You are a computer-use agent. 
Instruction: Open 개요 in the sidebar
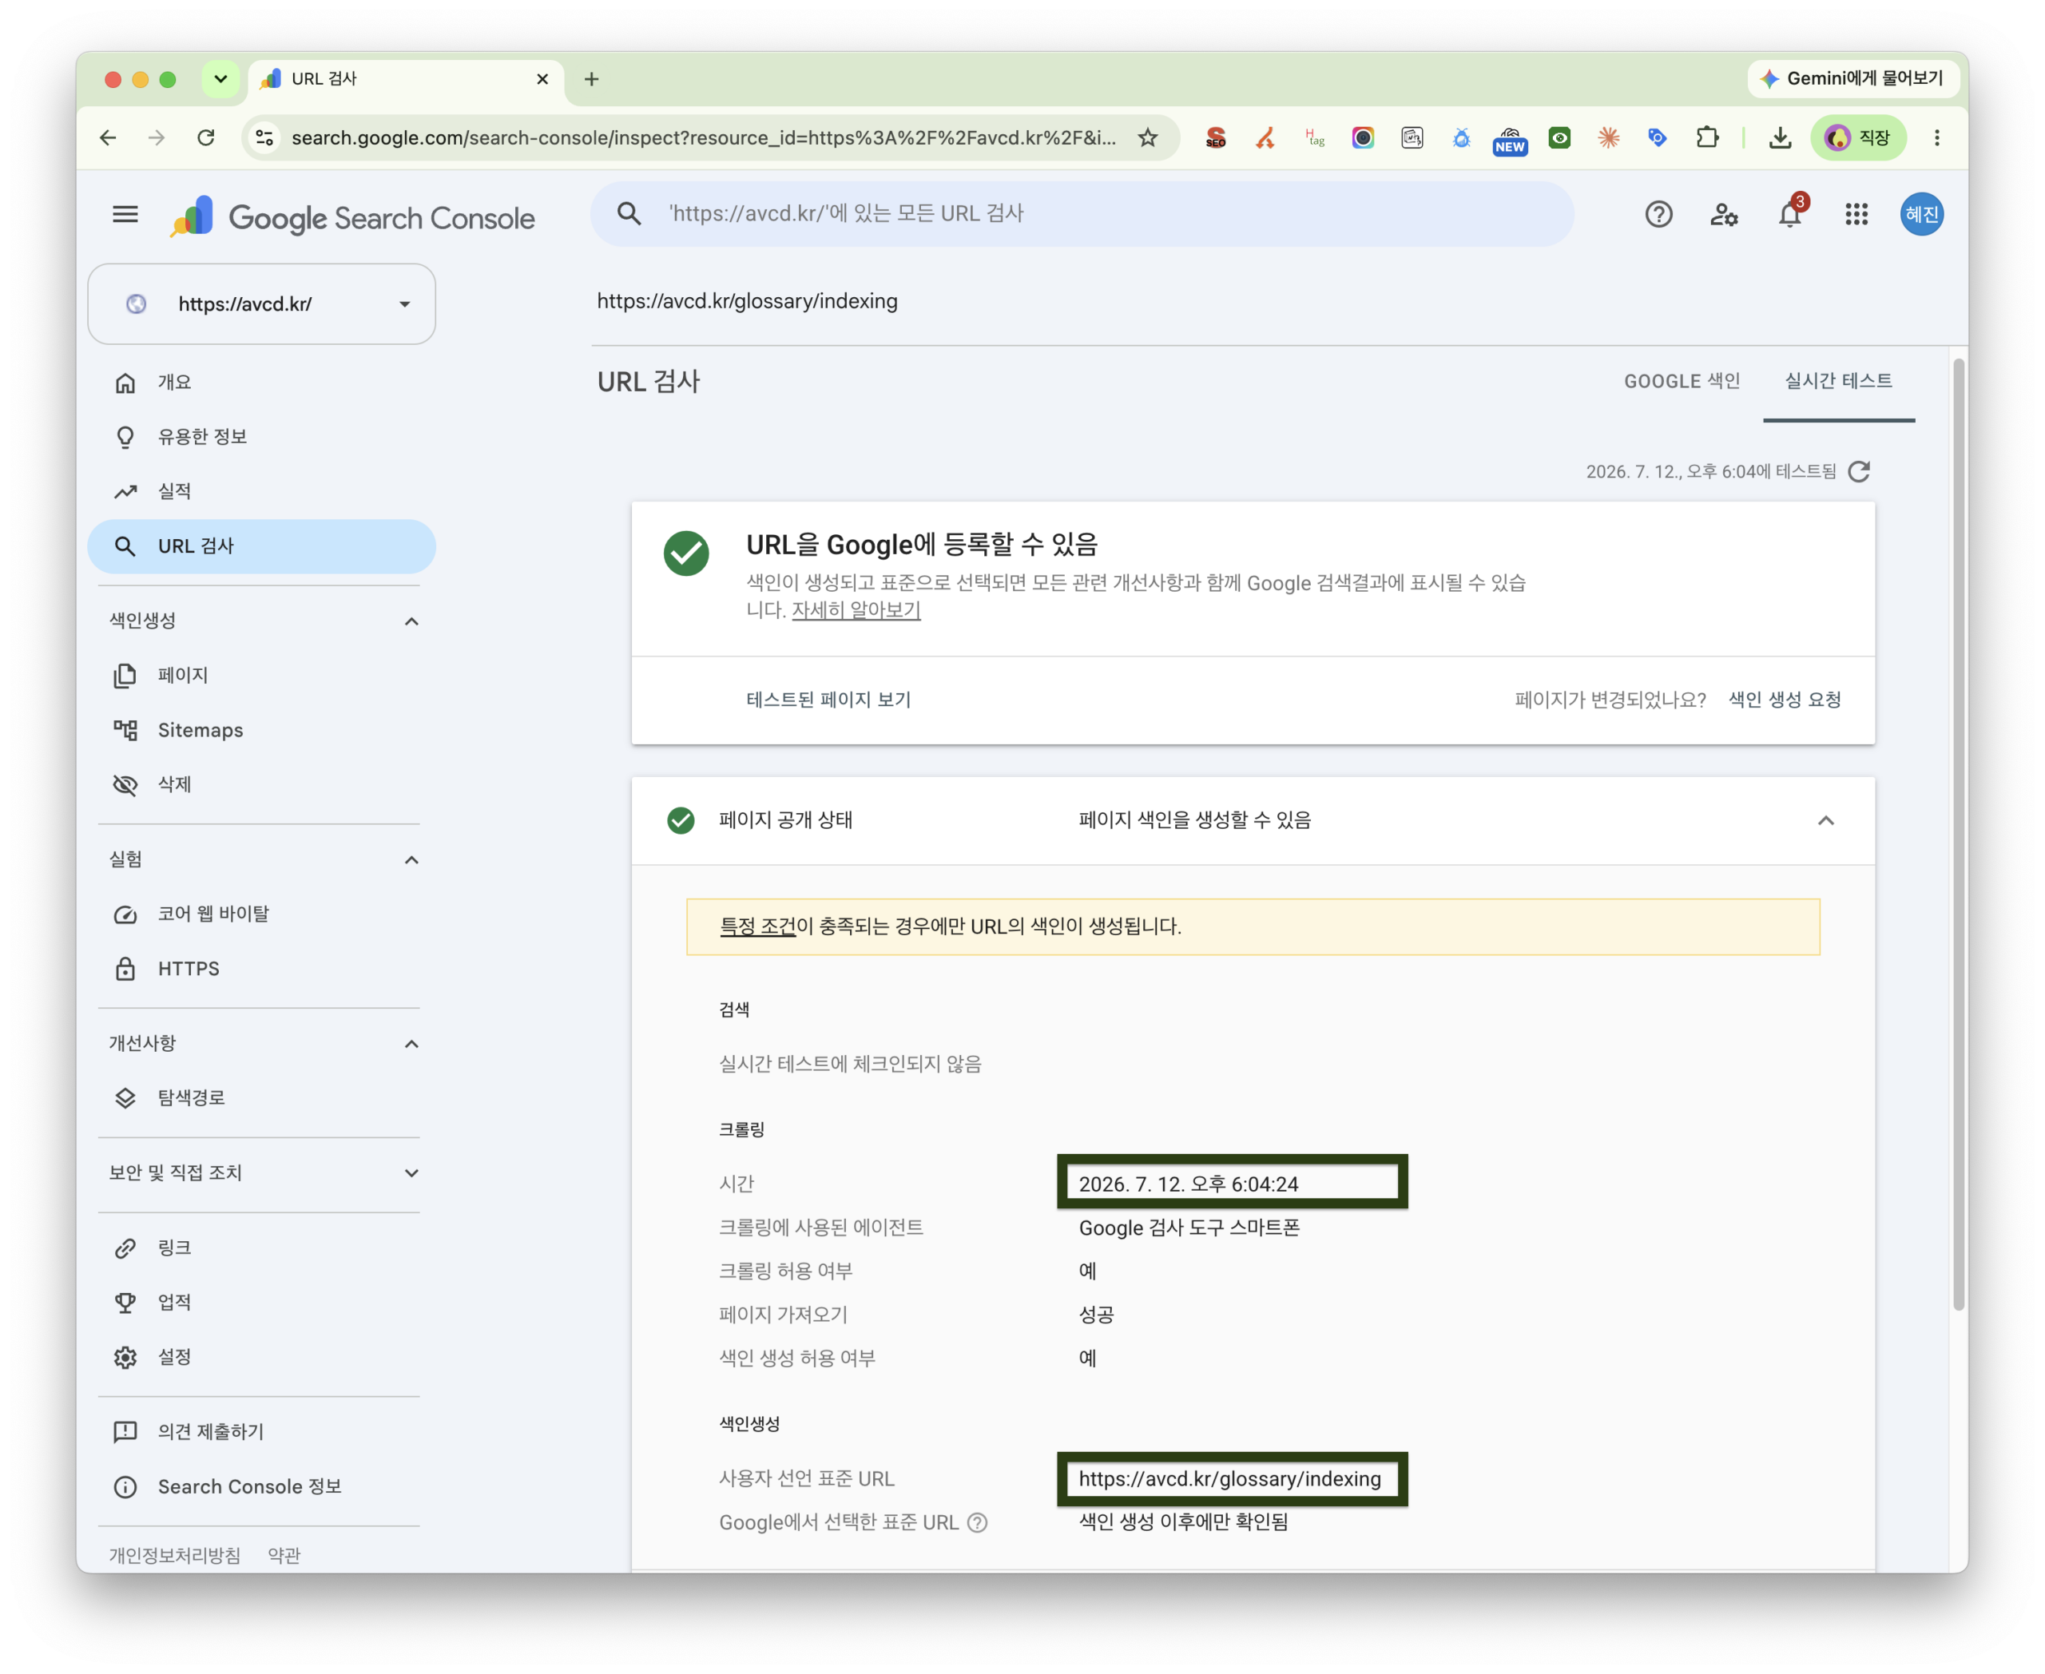tap(261, 383)
